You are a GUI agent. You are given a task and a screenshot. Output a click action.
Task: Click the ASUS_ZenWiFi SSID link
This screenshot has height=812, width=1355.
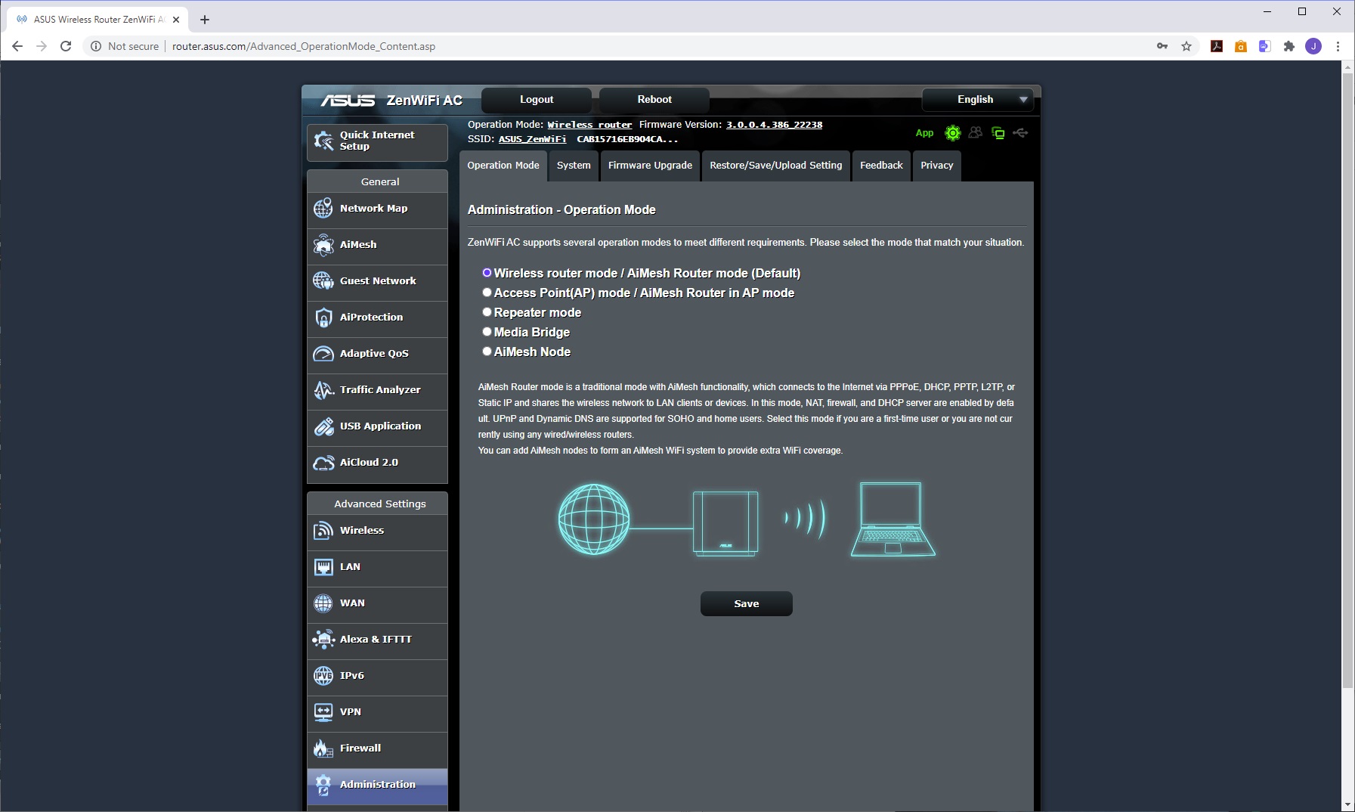tap(532, 139)
